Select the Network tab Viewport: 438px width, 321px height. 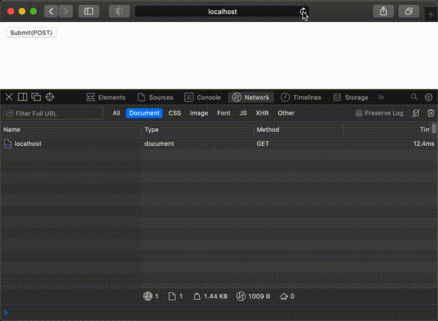pos(251,97)
